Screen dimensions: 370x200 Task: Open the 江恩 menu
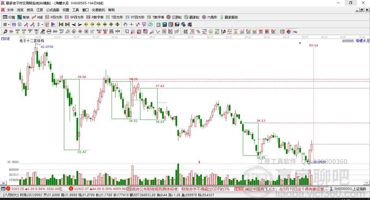[x=40, y=10]
